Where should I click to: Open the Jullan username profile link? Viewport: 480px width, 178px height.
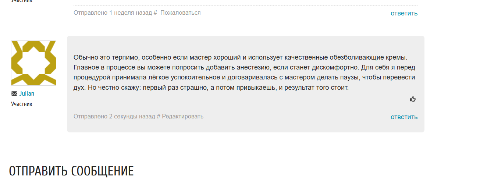27,93
